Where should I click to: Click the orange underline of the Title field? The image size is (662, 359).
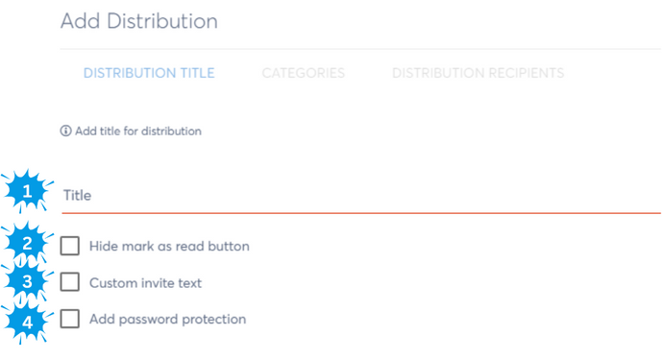[361, 213]
